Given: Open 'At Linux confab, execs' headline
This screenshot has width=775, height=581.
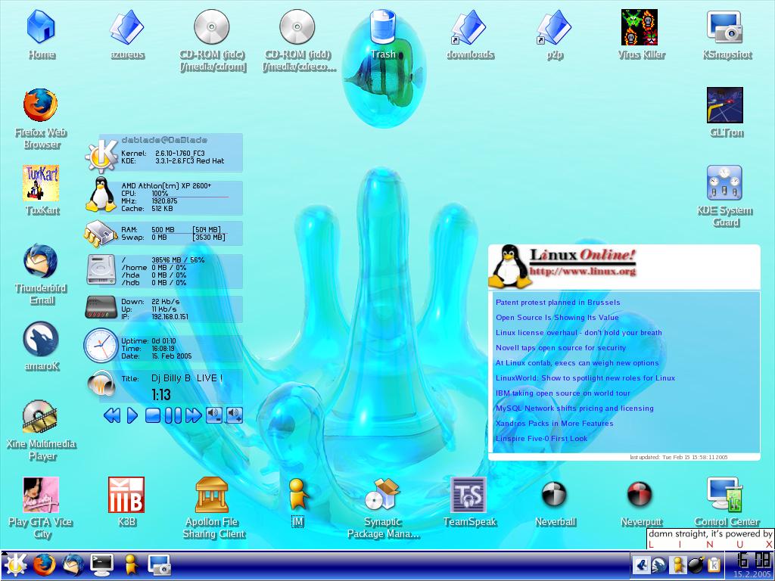Looking at the screenshot, I should point(577,363).
